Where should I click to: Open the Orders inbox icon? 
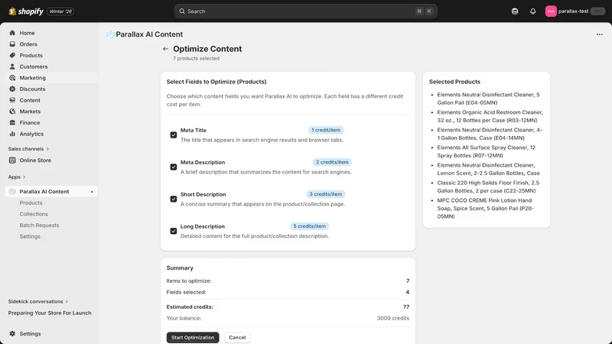click(x=12, y=44)
